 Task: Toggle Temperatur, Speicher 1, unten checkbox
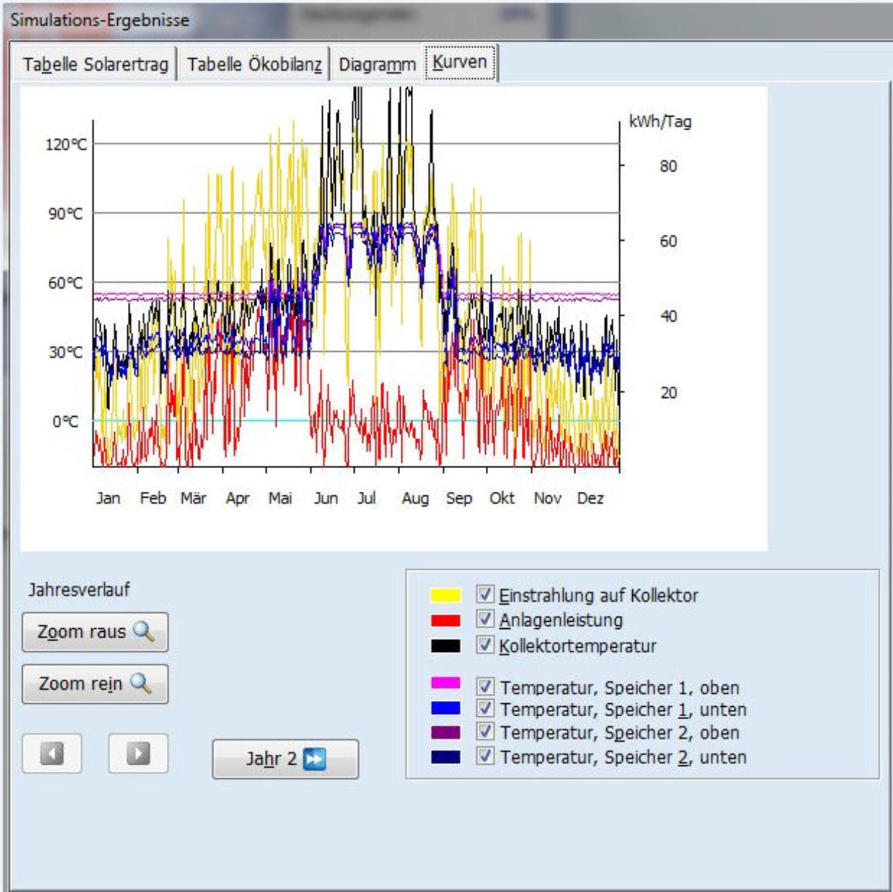(x=485, y=709)
